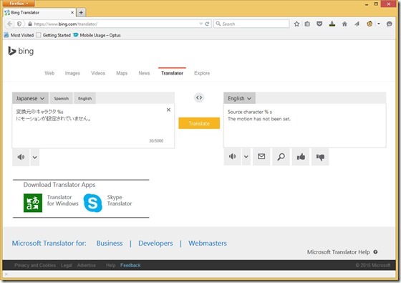Open the Japanese source language dropdown

pos(30,98)
